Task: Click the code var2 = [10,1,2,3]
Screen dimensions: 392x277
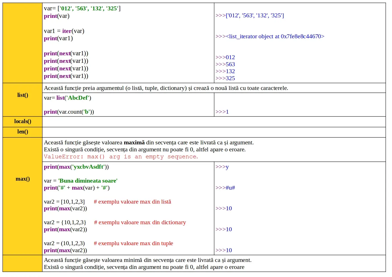Action: click(64, 202)
